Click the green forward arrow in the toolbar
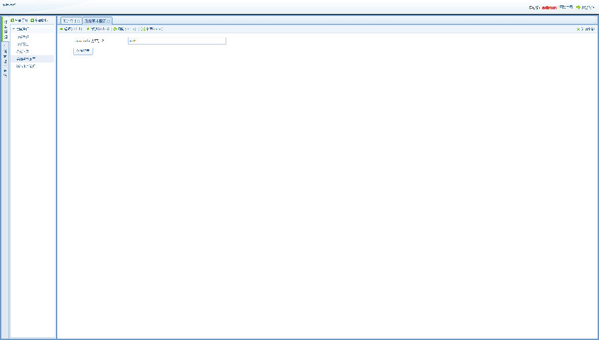This screenshot has height=340, width=599. pos(88,29)
